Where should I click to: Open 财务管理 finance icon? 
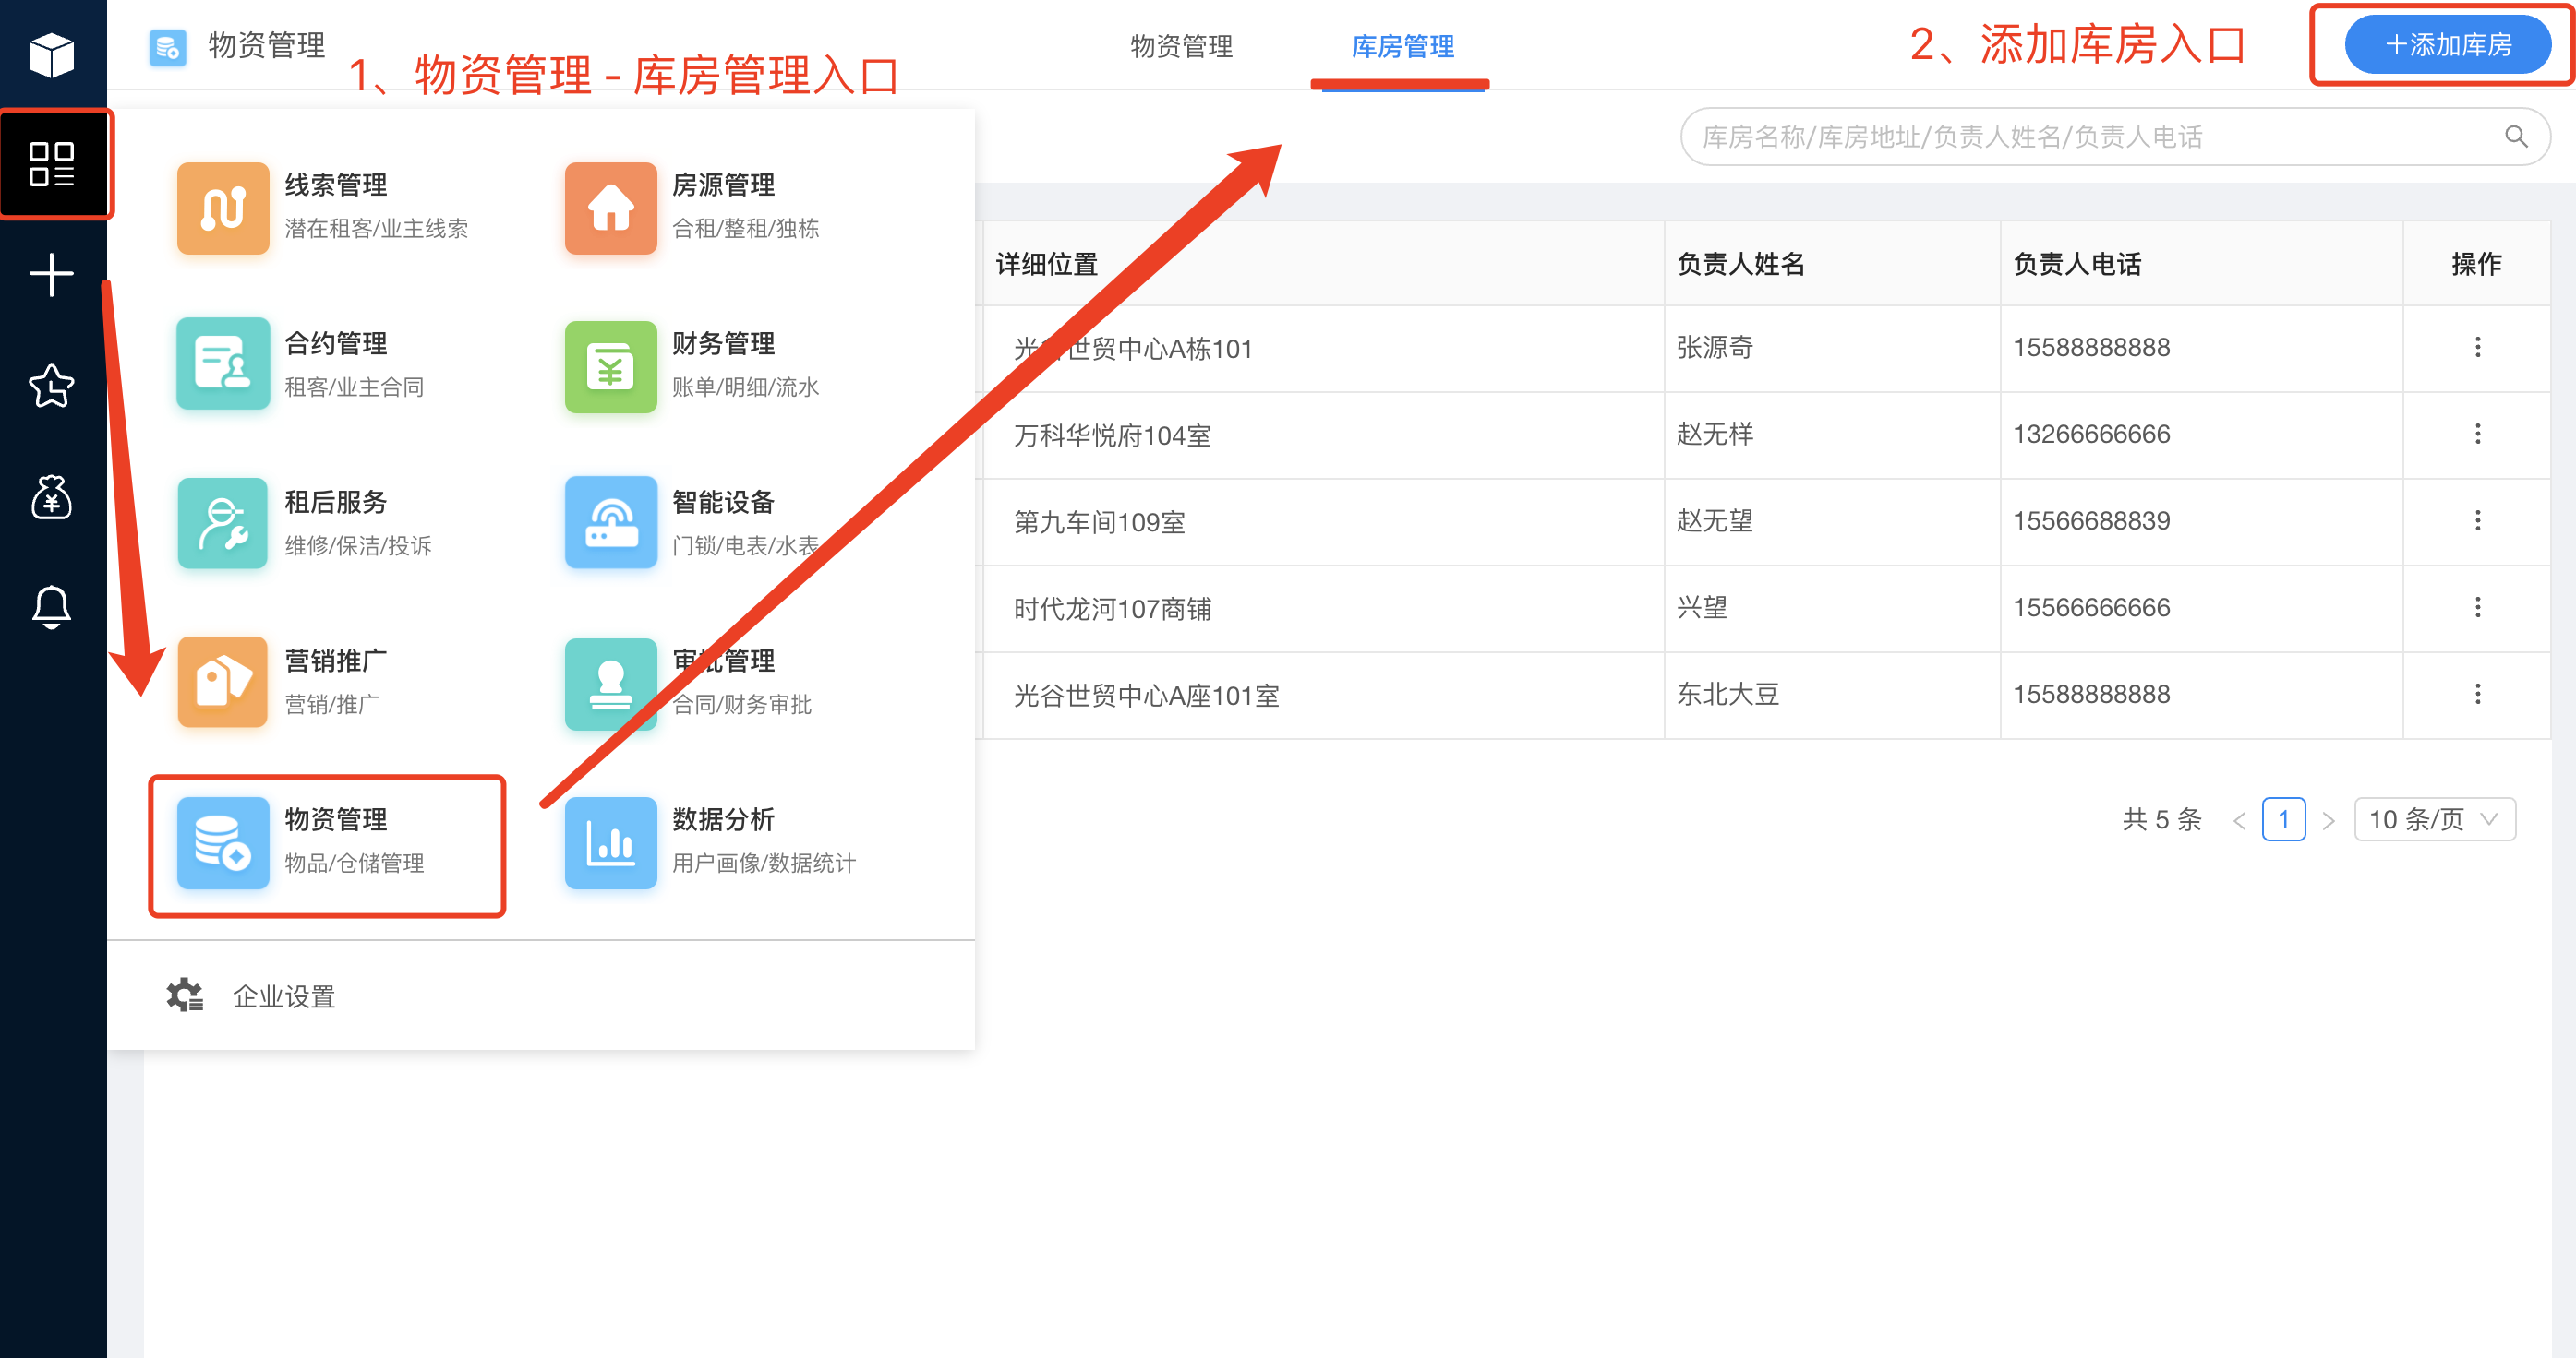click(611, 365)
